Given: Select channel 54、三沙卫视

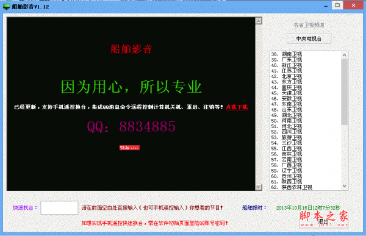Looking at the screenshot, I should [287, 143].
